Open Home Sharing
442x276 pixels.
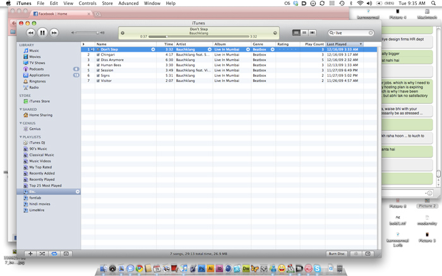coord(41,115)
